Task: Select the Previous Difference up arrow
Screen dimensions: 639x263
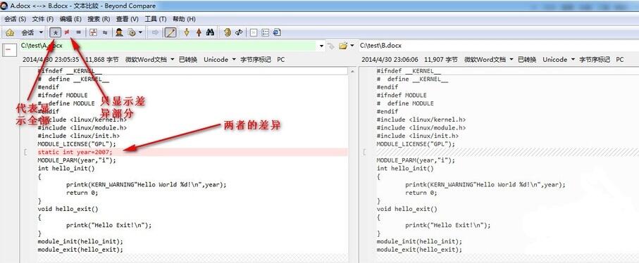Action: click(199, 32)
